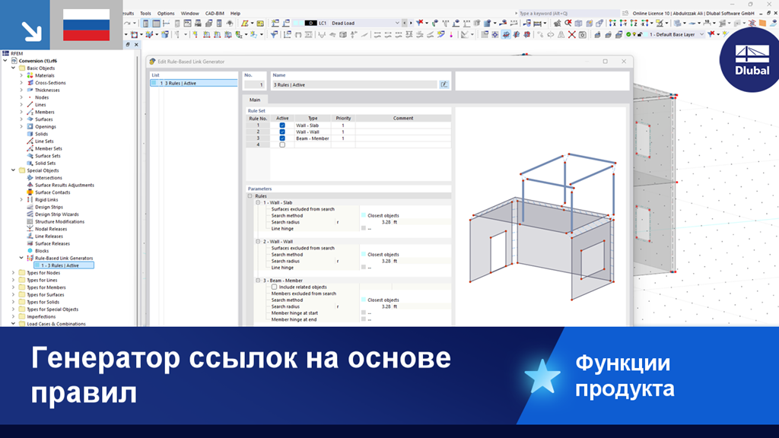Click into the Name input field
Image resolution: width=779 pixels, height=438 pixels.
tap(355, 85)
